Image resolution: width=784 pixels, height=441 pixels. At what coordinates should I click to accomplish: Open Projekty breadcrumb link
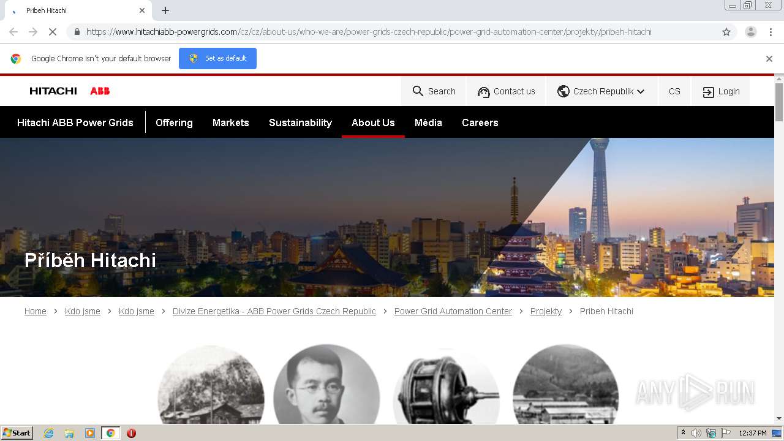coord(546,311)
